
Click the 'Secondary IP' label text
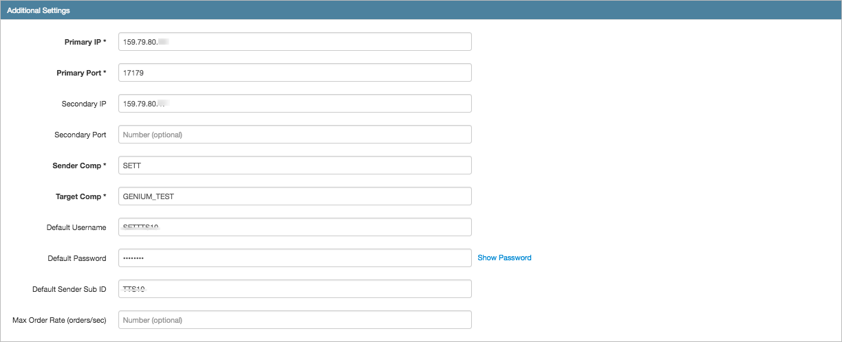(84, 104)
